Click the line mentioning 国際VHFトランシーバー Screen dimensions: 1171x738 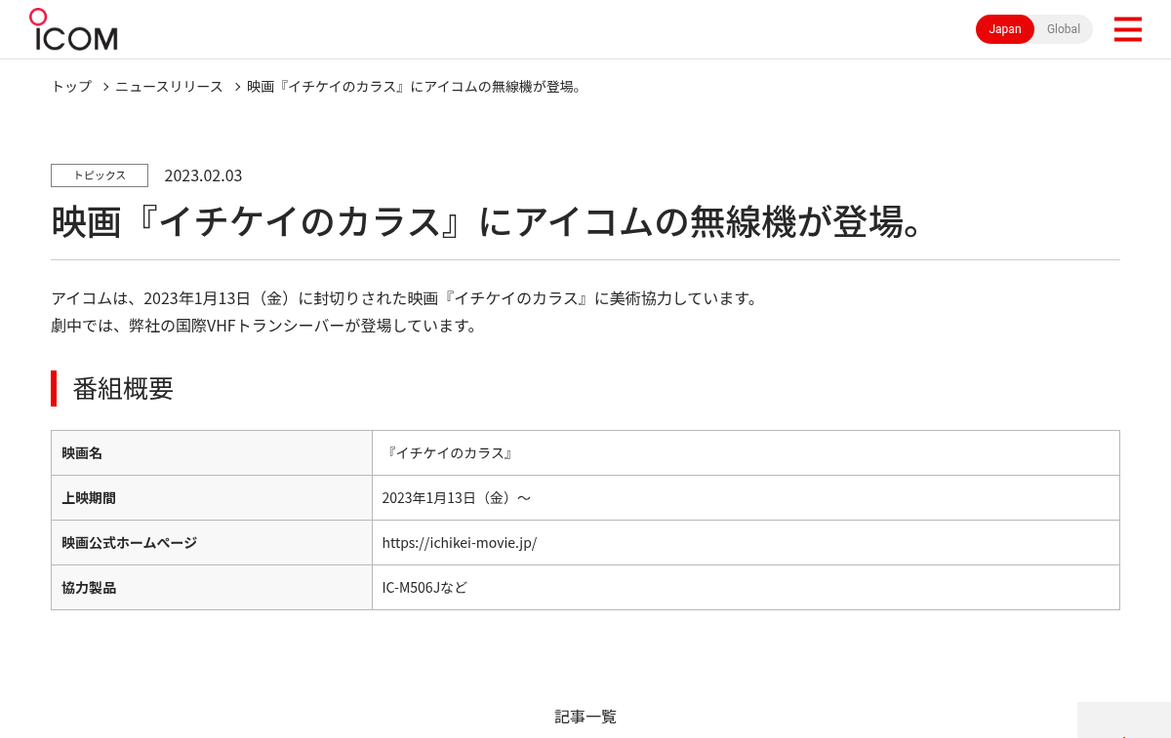265,326
